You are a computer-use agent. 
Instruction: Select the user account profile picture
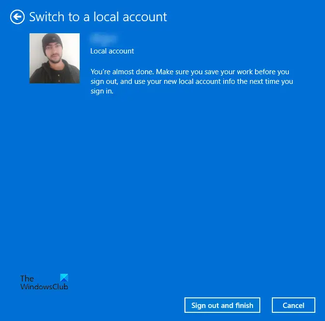[55, 58]
